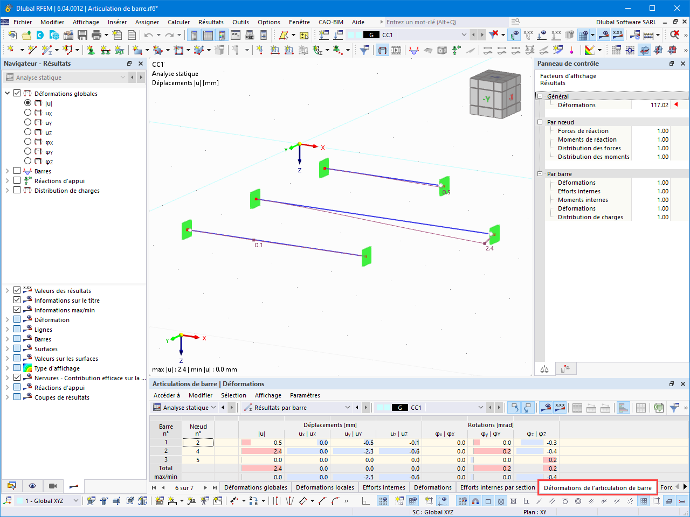Collapse the Déformations globales tree node
The width and height of the screenshot is (690, 517).
tap(8, 93)
